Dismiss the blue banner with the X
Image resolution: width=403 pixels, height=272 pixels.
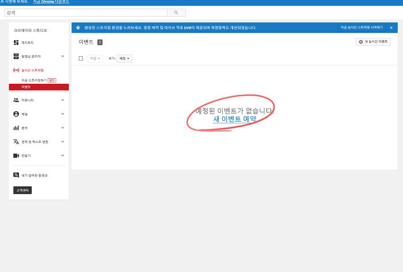pos(391,28)
